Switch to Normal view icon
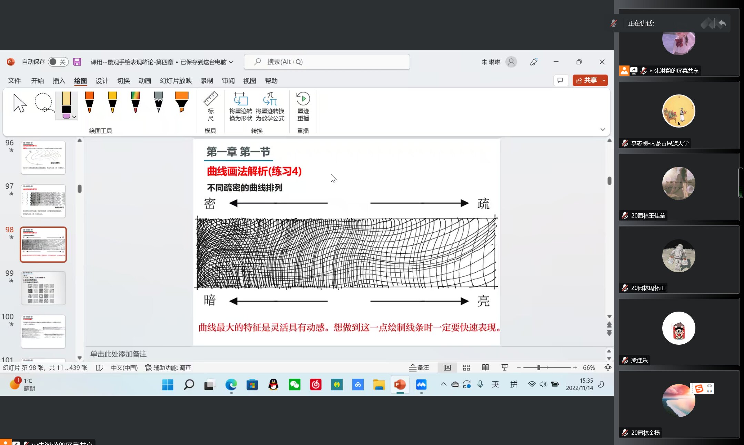The height and width of the screenshot is (445, 744). pyautogui.click(x=447, y=367)
